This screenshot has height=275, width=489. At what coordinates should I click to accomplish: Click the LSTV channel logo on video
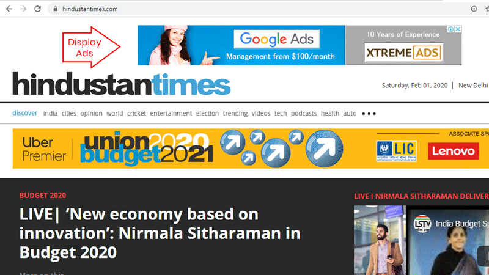coord(422,224)
